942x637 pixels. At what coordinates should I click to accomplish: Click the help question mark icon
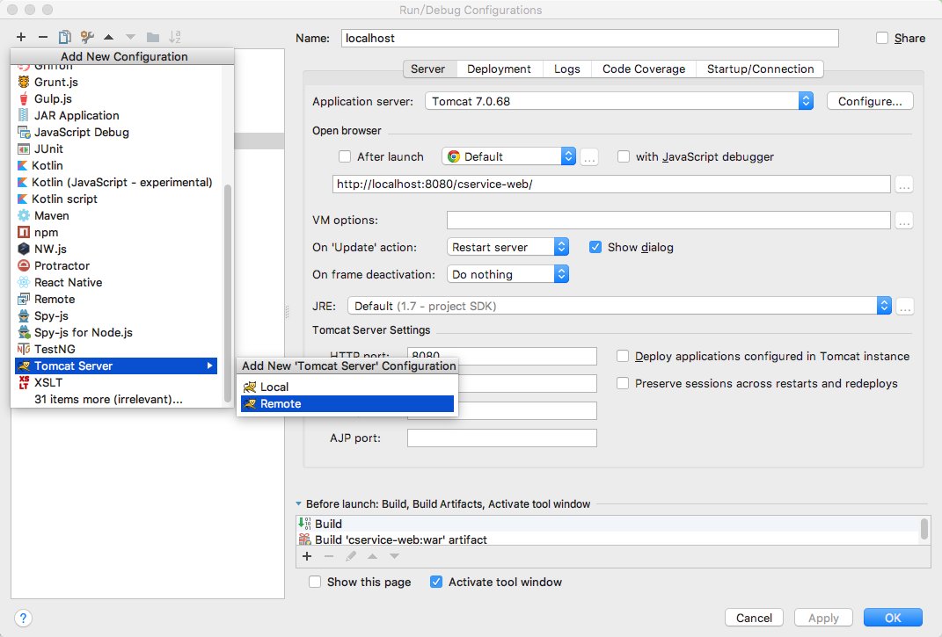pos(23,619)
